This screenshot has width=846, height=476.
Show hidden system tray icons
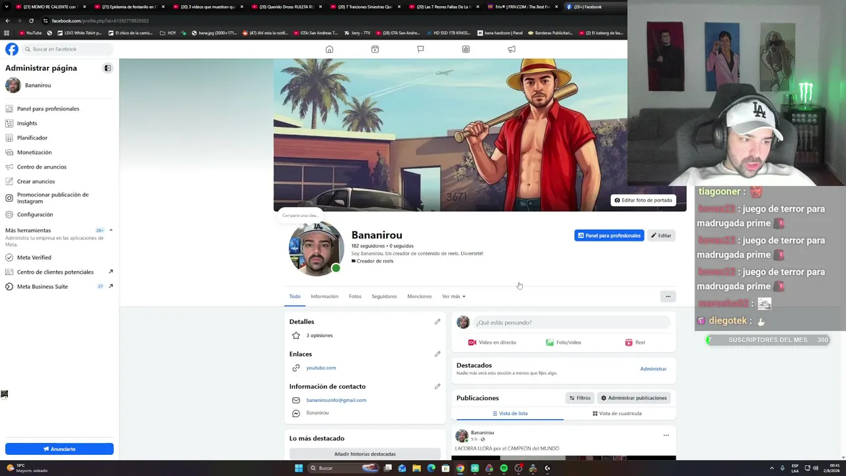[772, 468]
